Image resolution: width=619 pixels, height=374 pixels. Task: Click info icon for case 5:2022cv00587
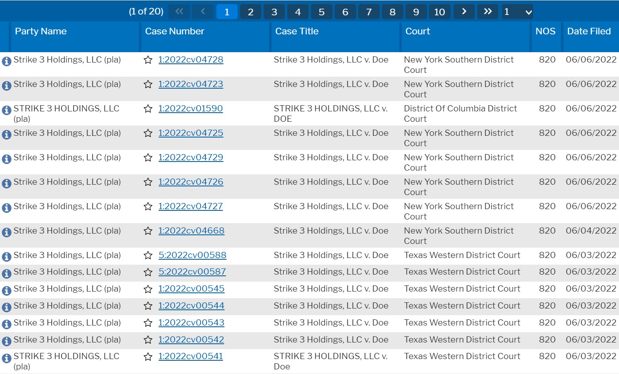pyautogui.click(x=7, y=273)
